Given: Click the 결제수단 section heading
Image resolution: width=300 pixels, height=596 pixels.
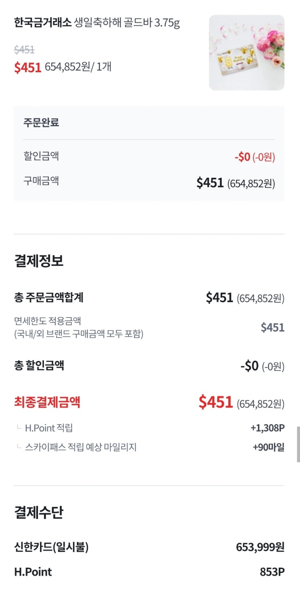Looking at the screenshot, I should [39, 513].
